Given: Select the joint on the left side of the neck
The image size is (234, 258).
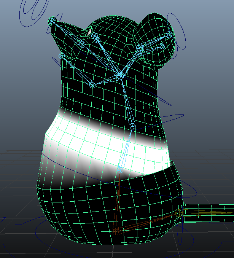Looking at the screenshot, I should [61, 56].
